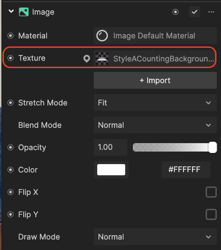Click the Material keyframe dot icon
This screenshot has width=221, height=250.
10,36
